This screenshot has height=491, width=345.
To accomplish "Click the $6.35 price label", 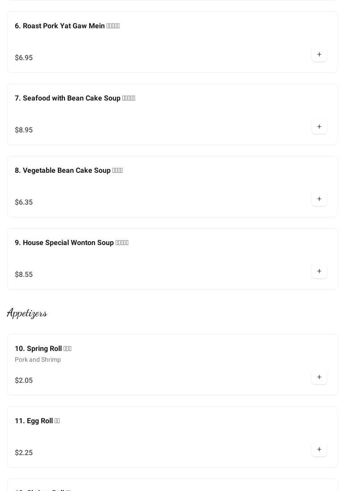I will point(24,202).
